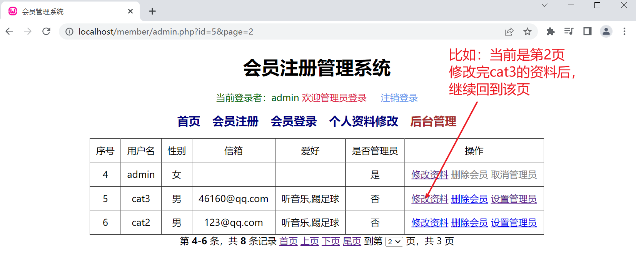The image size is (636, 255).
Task: Open the tab search chevron
Action: click(x=544, y=5)
